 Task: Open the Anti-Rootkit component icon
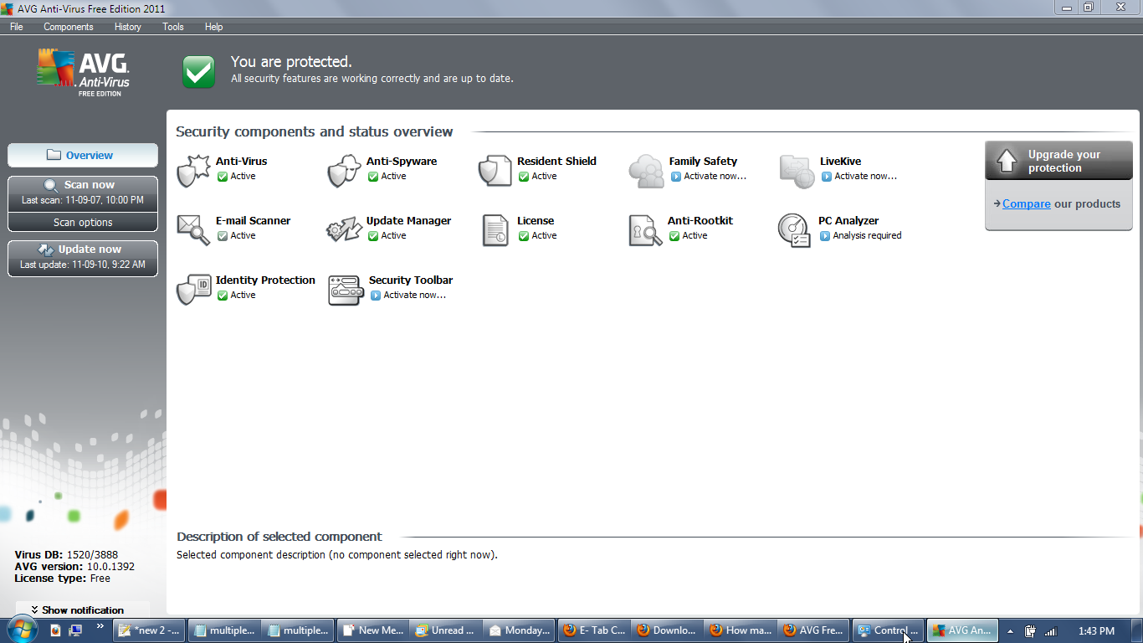pos(645,230)
